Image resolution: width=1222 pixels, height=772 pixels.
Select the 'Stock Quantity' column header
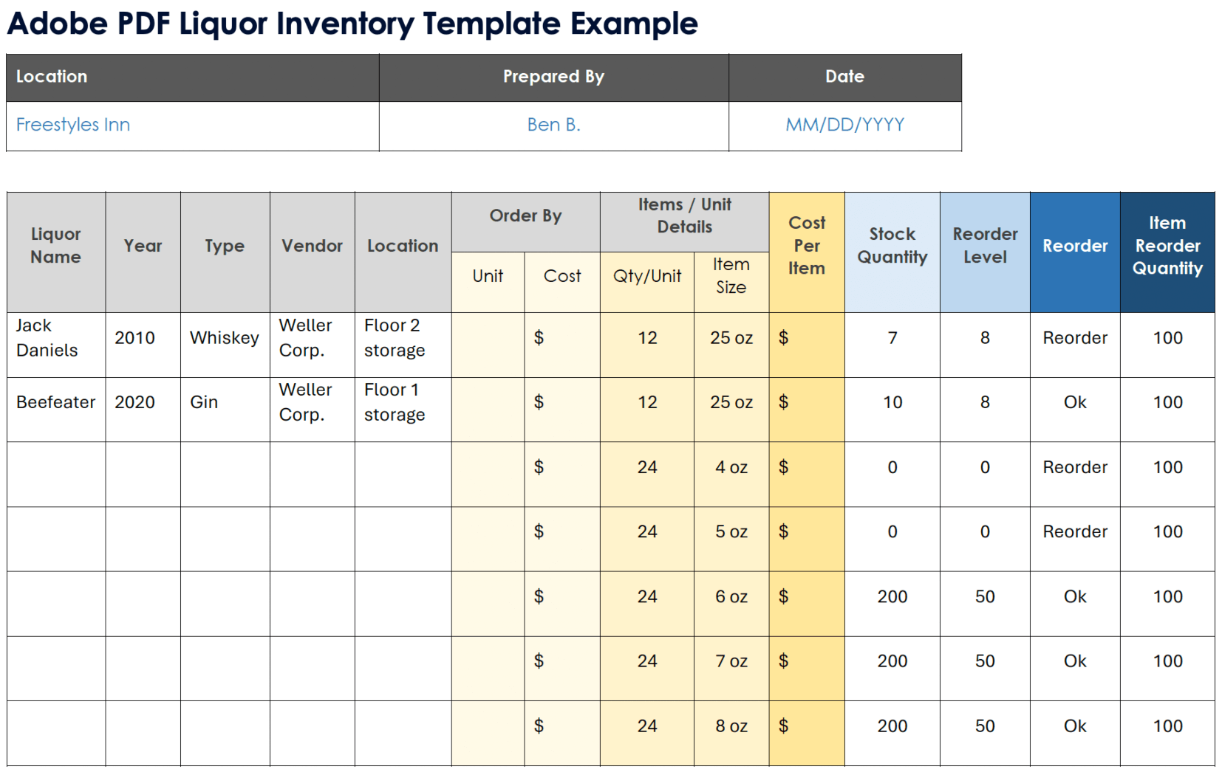(x=892, y=252)
